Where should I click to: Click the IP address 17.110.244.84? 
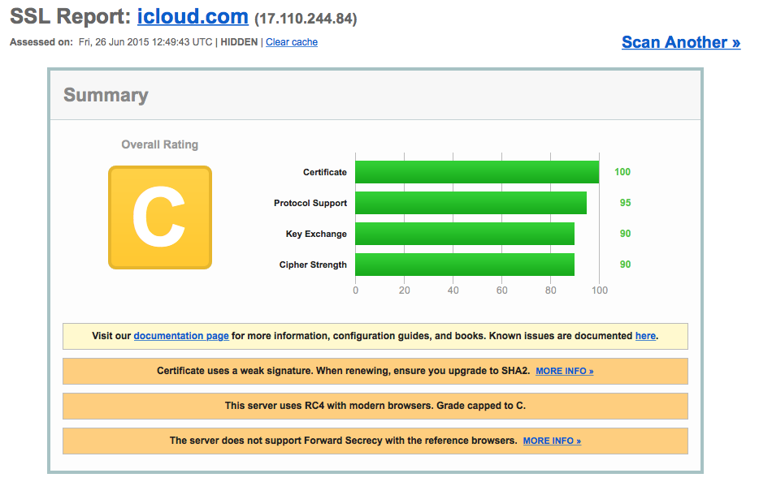(x=306, y=19)
